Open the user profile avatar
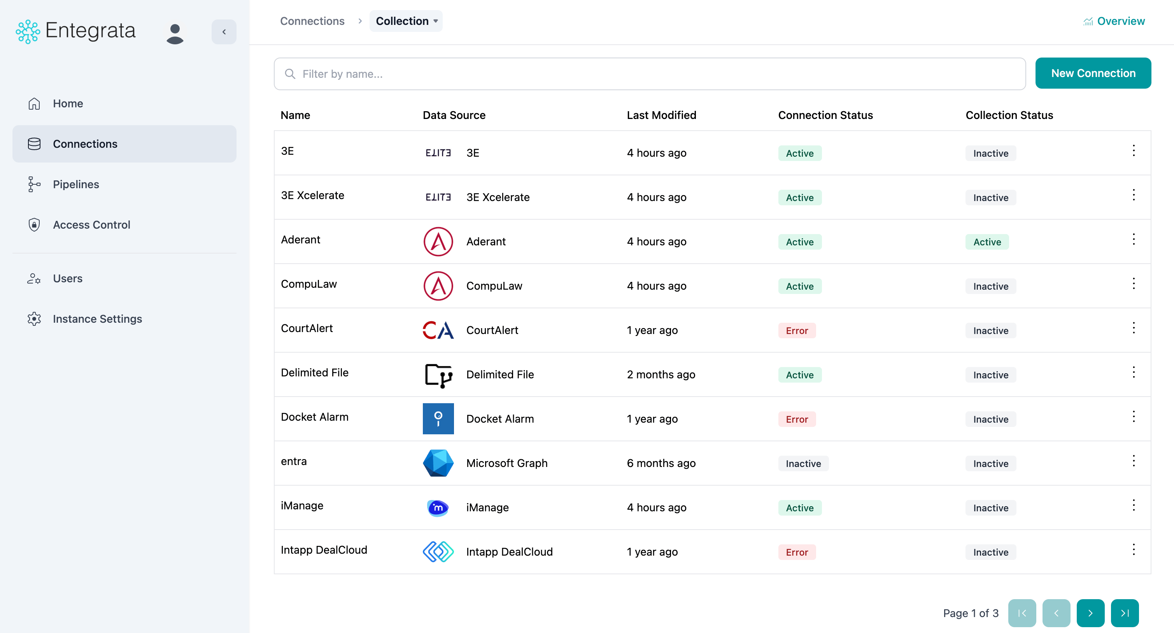 tap(175, 34)
